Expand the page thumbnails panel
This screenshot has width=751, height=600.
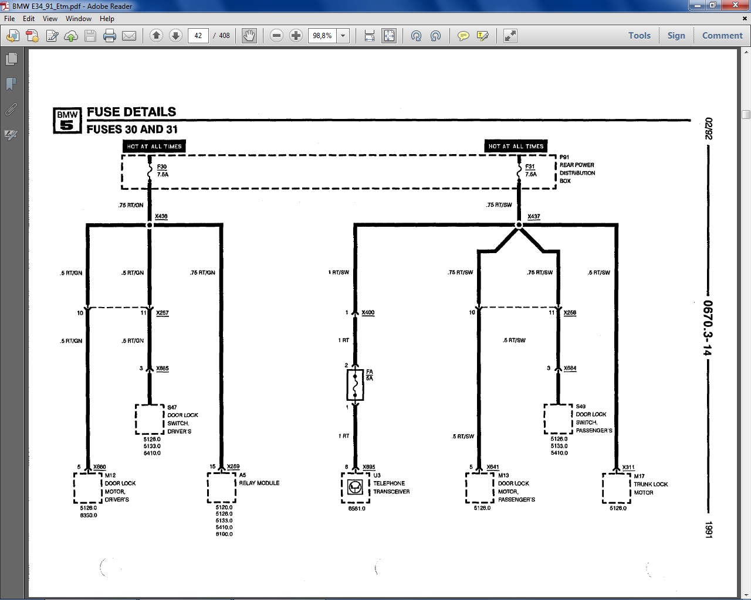pyautogui.click(x=11, y=59)
